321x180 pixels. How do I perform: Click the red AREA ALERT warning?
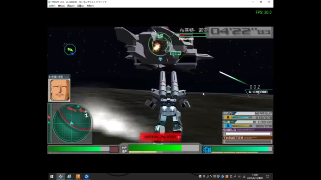pos(160,137)
